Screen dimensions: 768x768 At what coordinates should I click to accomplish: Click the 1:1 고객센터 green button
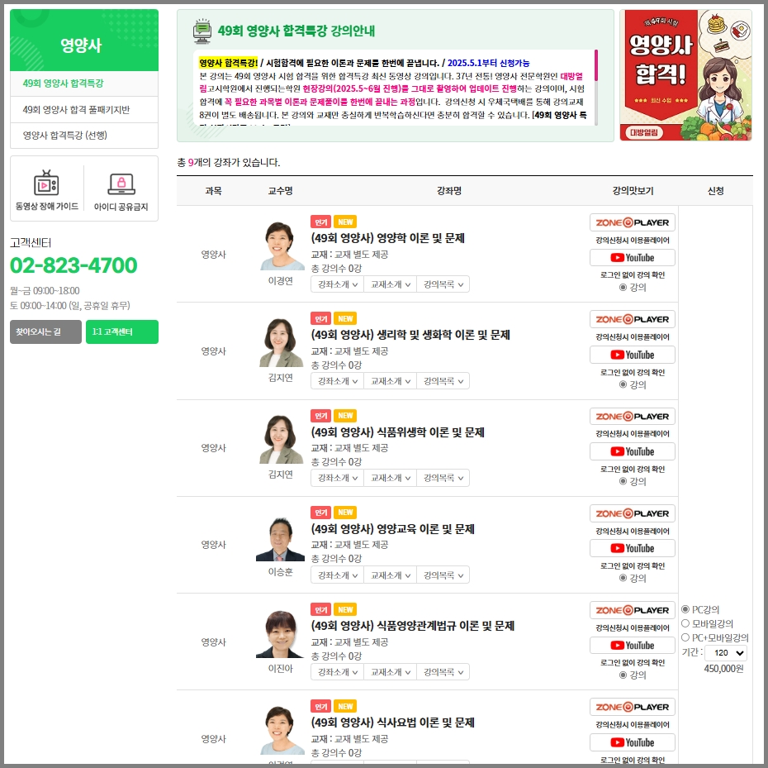pos(122,332)
